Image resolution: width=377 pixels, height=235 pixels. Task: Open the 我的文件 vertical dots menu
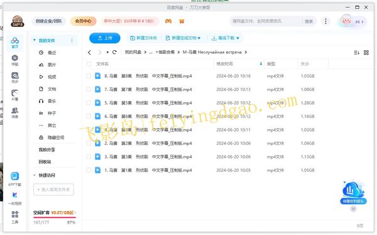(x=72, y=41)
